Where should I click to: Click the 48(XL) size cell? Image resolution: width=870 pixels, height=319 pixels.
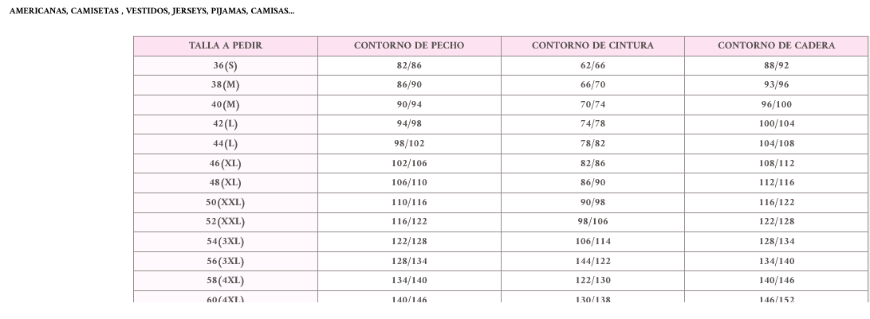tap(225, 183)
